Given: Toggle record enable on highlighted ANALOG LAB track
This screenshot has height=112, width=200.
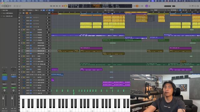Looking at the screenshot, I should [x=31, y=51].
